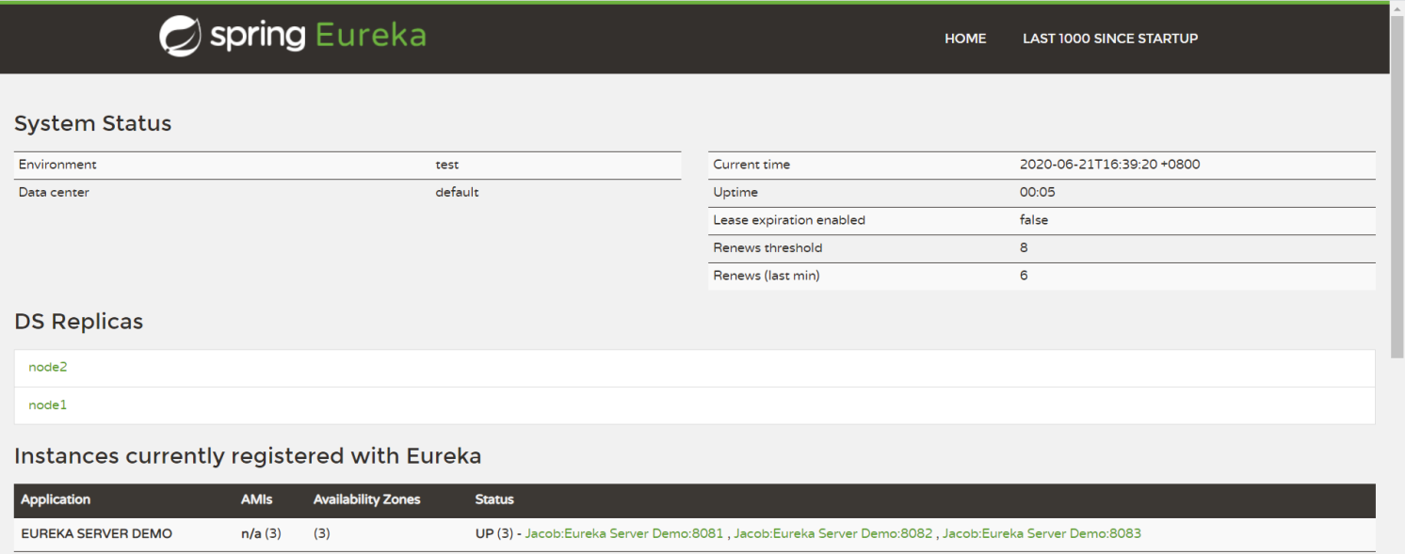Image resolution: width=1405 pixels, height=554 pixels.
Task: Open instance Jacob:Eureka Server Demo:8081
Action: [x=624, y=533]
